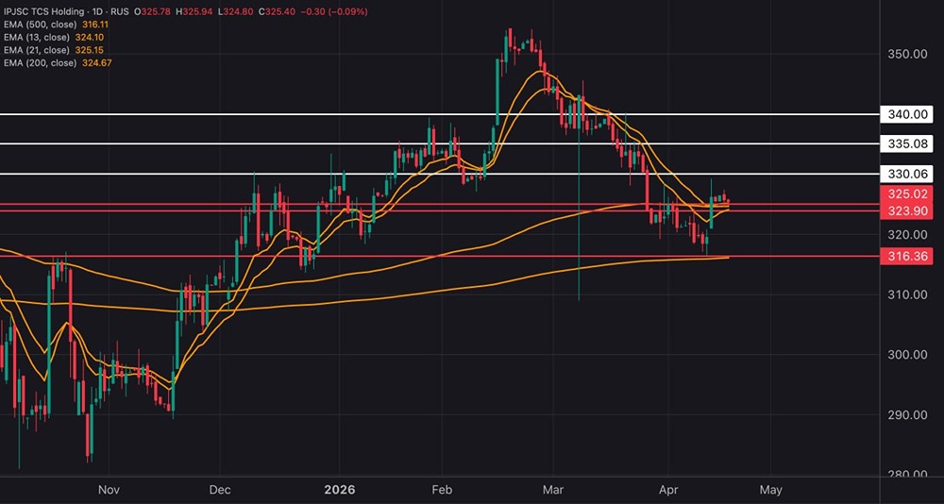Click the May label on time axis

772,488
